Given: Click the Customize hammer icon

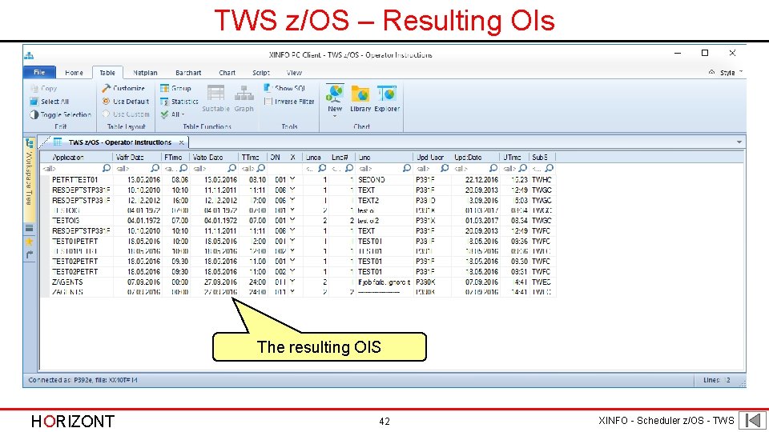Looking at the screenshot, I should click(106, 88).
